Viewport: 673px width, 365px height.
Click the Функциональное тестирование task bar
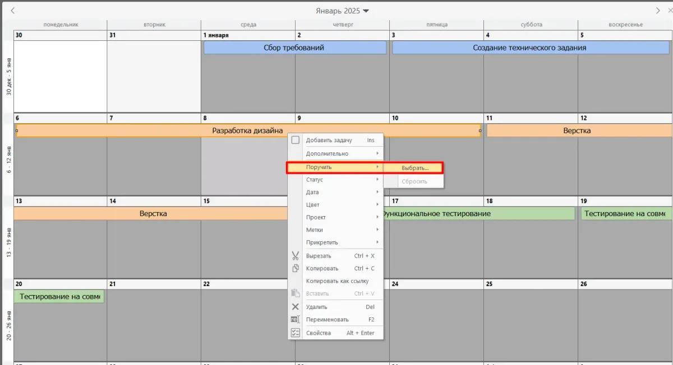pyautogui.click(x=477, y=214)
